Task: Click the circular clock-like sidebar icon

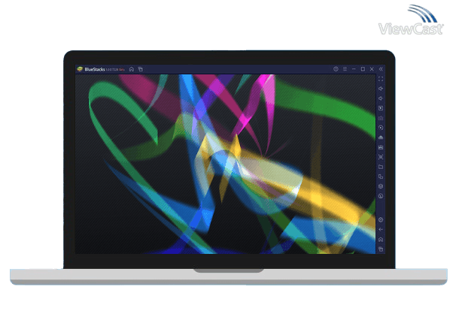Action: pos(381,196)
